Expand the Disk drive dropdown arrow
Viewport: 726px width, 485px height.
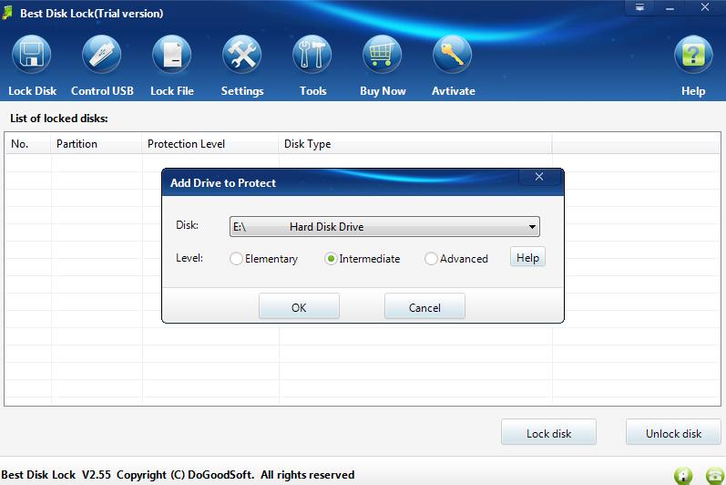pyautogui.click(x=532, y=227)
